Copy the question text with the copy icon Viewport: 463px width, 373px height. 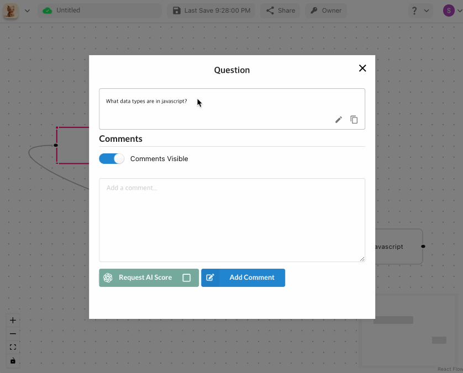(x=354, y=120)
